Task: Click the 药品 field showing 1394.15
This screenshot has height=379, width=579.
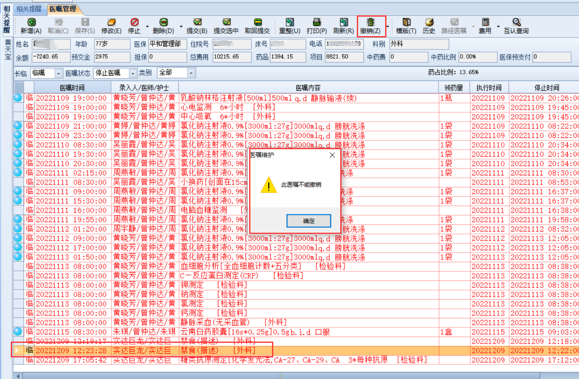Action: (288, 57)
